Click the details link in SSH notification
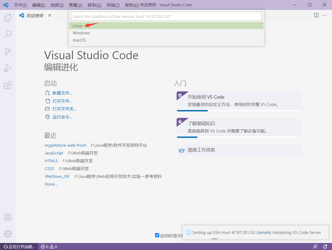Screen dimensions: 332x250 pyautogui.click(x=264, y=232)
